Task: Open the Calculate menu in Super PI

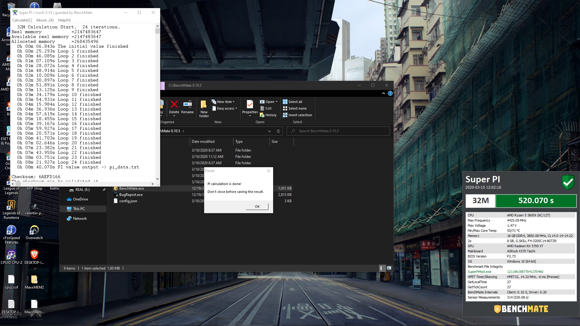Action: 22,20
